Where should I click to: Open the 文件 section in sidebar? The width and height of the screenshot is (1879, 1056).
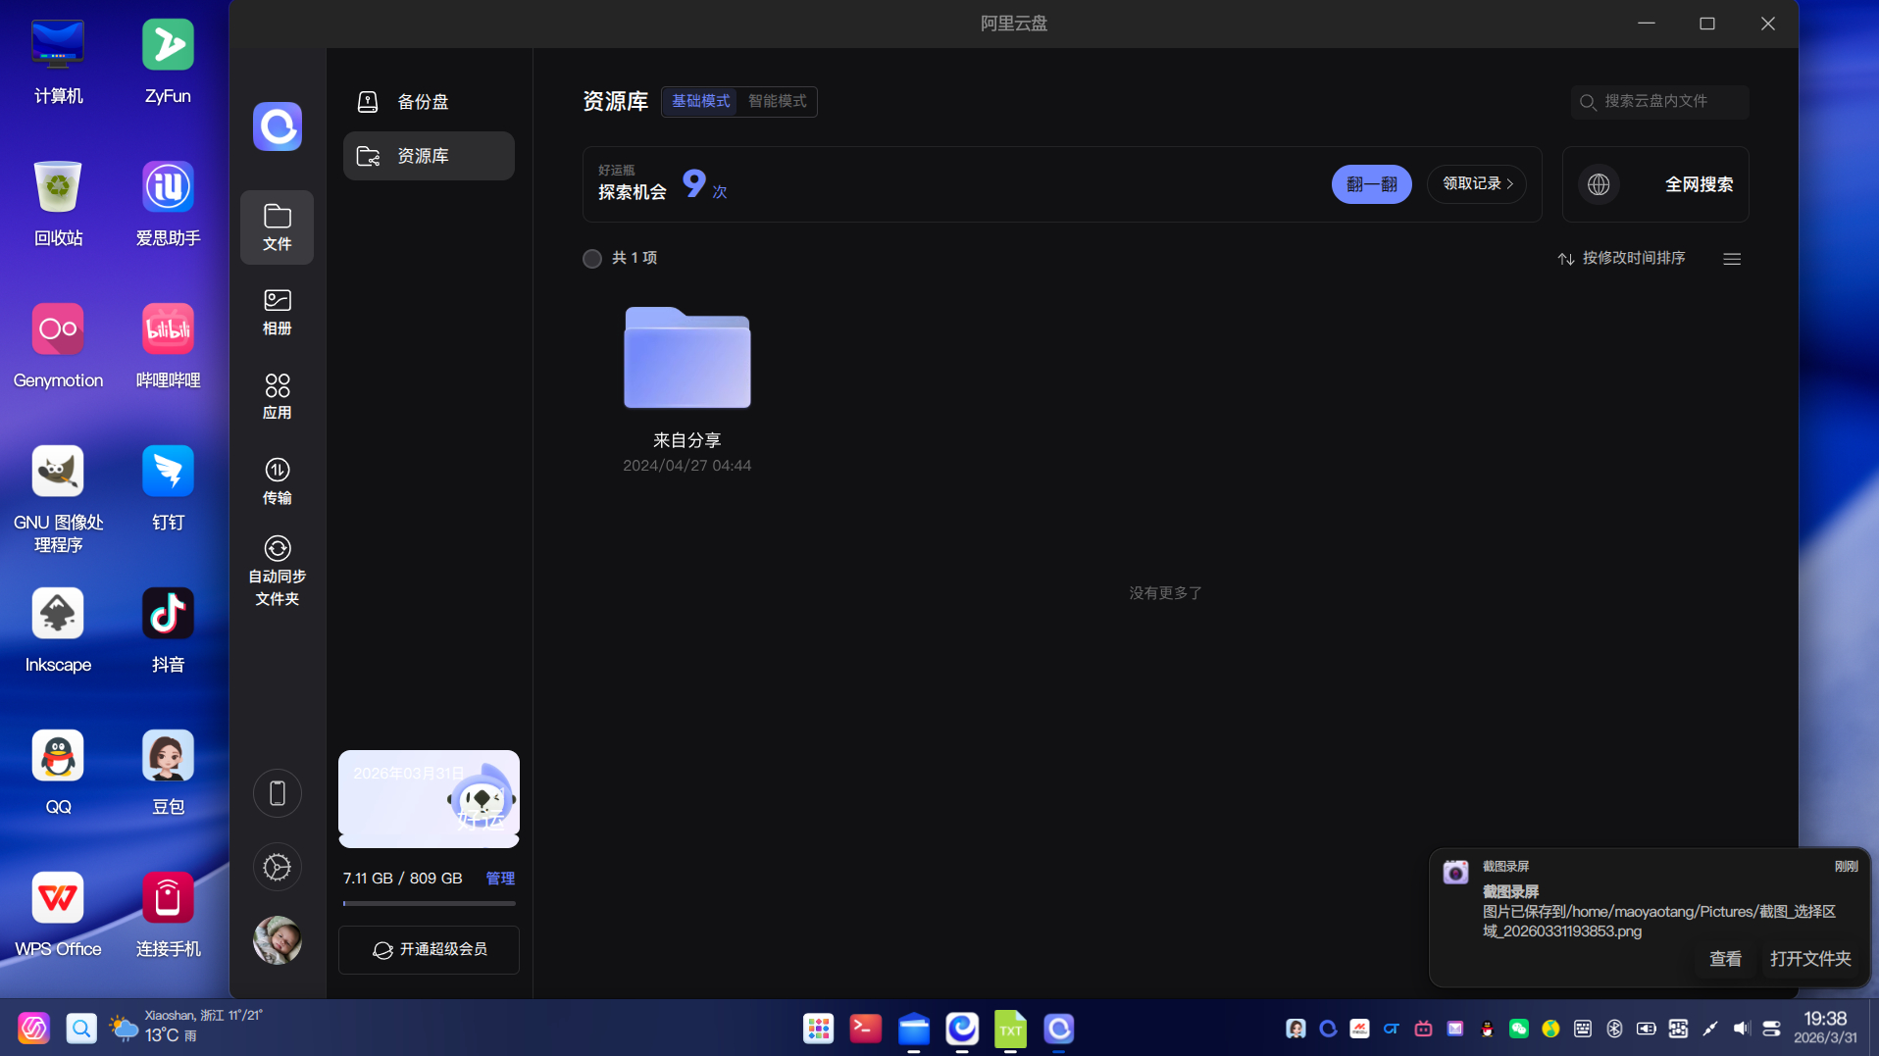click(277, 227)
